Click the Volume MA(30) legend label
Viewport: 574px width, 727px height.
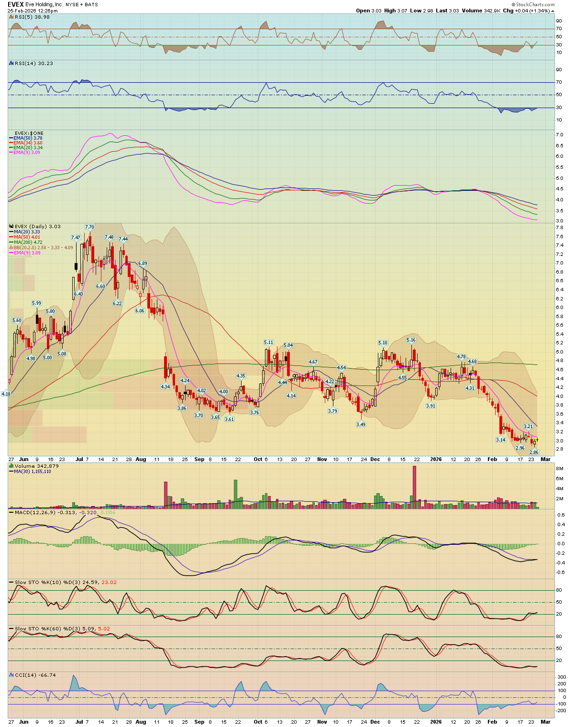[33, 471]
